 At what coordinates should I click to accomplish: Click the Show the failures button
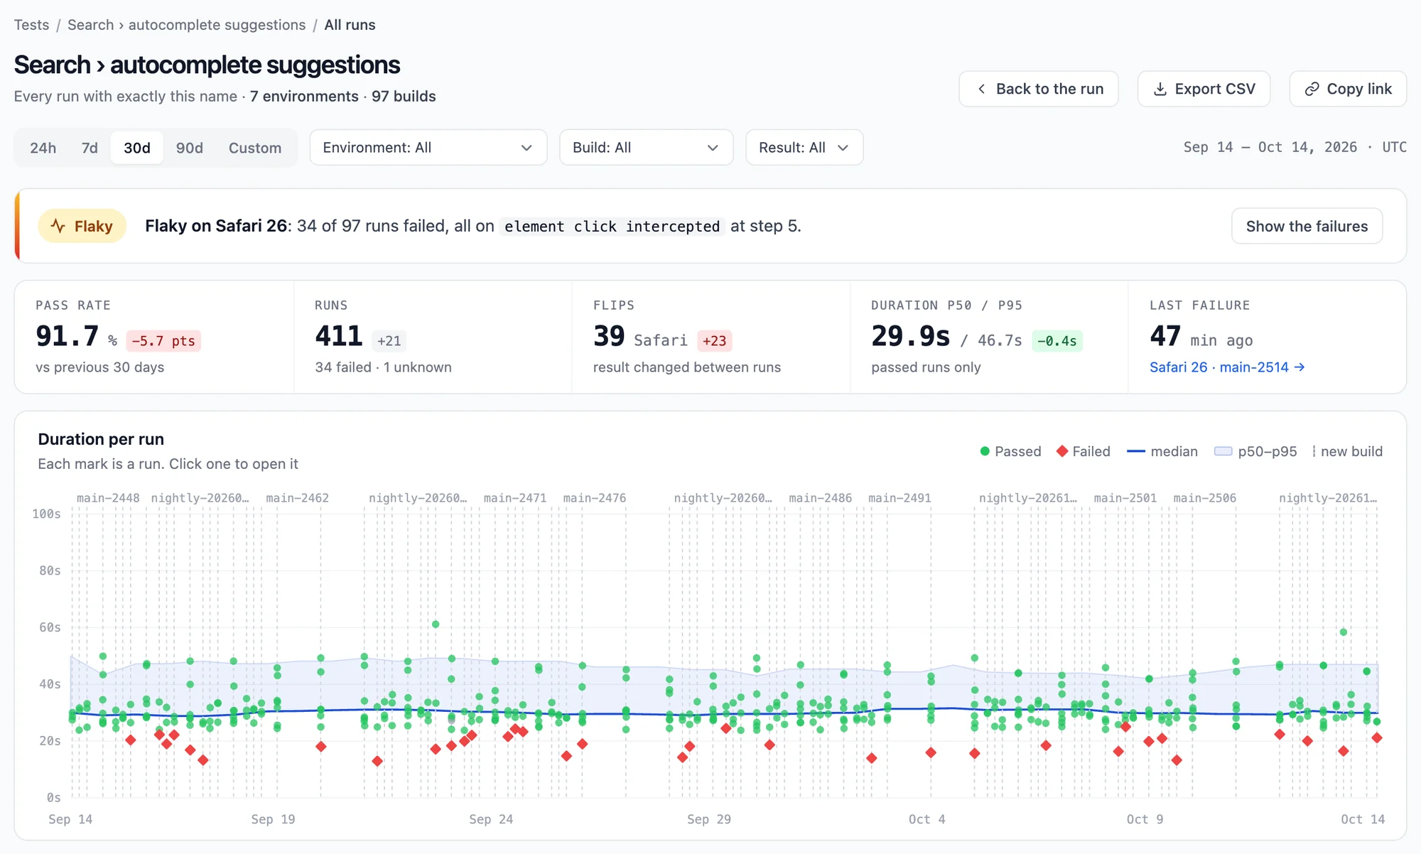(x=1307, y=226)
